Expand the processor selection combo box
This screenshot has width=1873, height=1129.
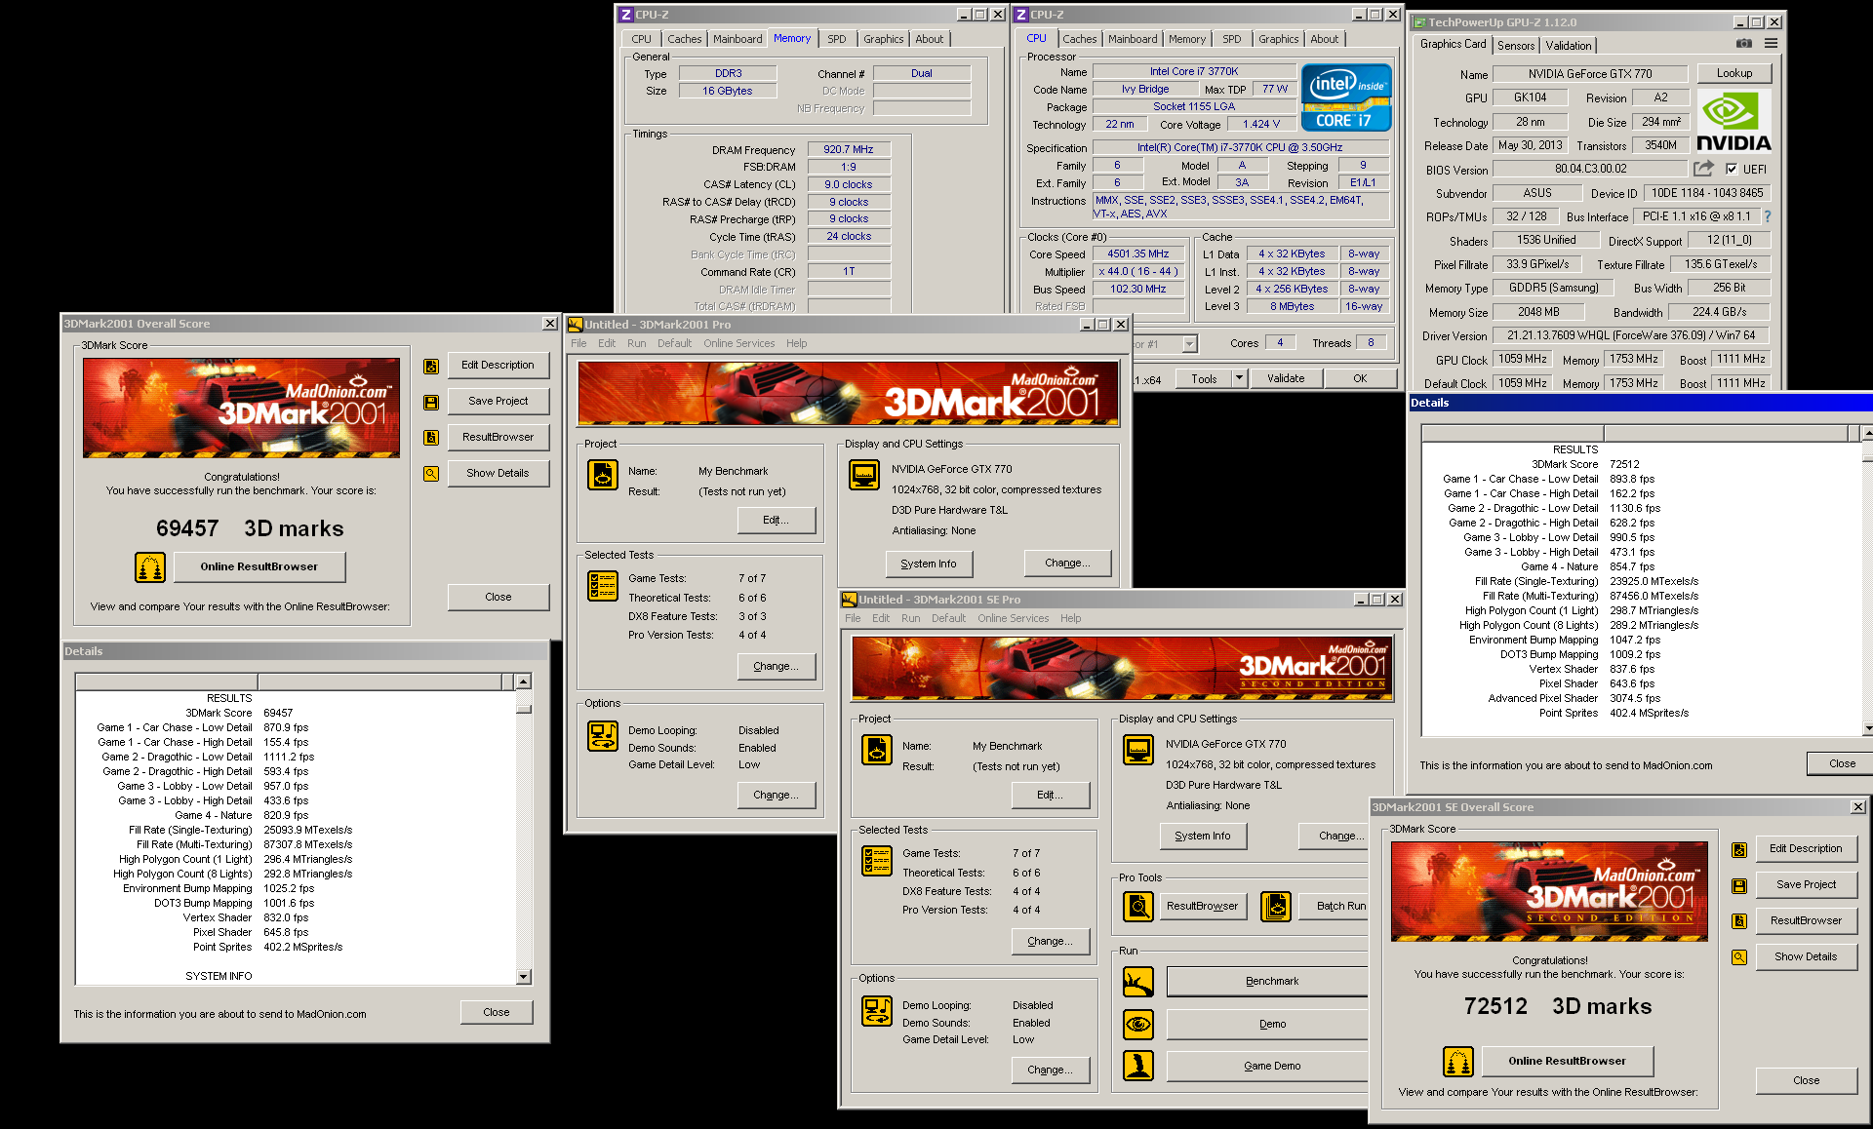click(1189, 343)
